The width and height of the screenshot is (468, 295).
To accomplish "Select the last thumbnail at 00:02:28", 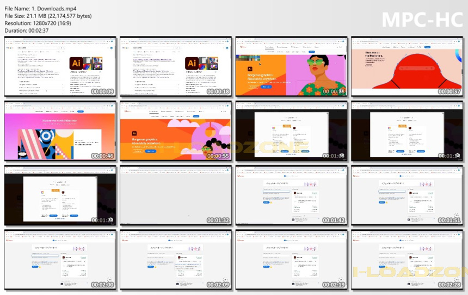I will coord(407,260).
